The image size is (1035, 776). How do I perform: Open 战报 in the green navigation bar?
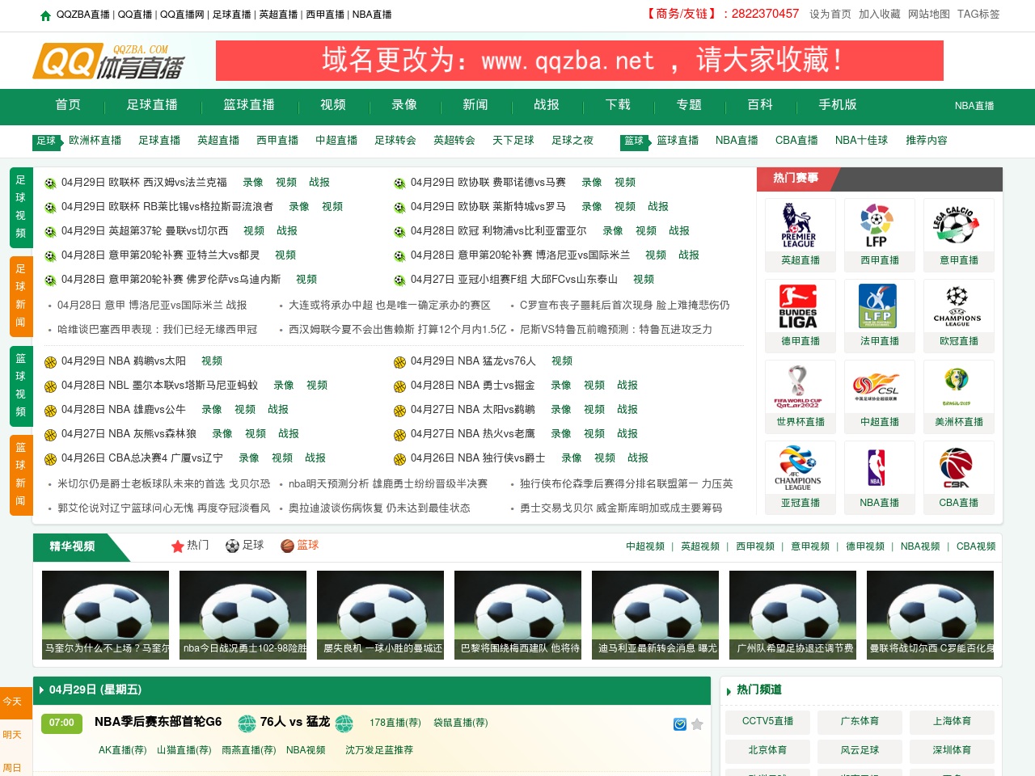[x=547, y=105]
